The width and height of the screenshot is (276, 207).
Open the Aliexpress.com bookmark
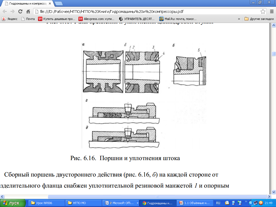(96, 19)
